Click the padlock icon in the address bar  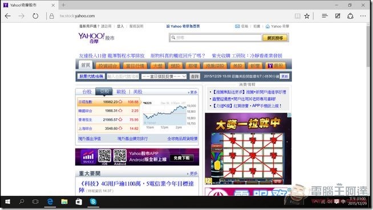click(x=52, y=16)
